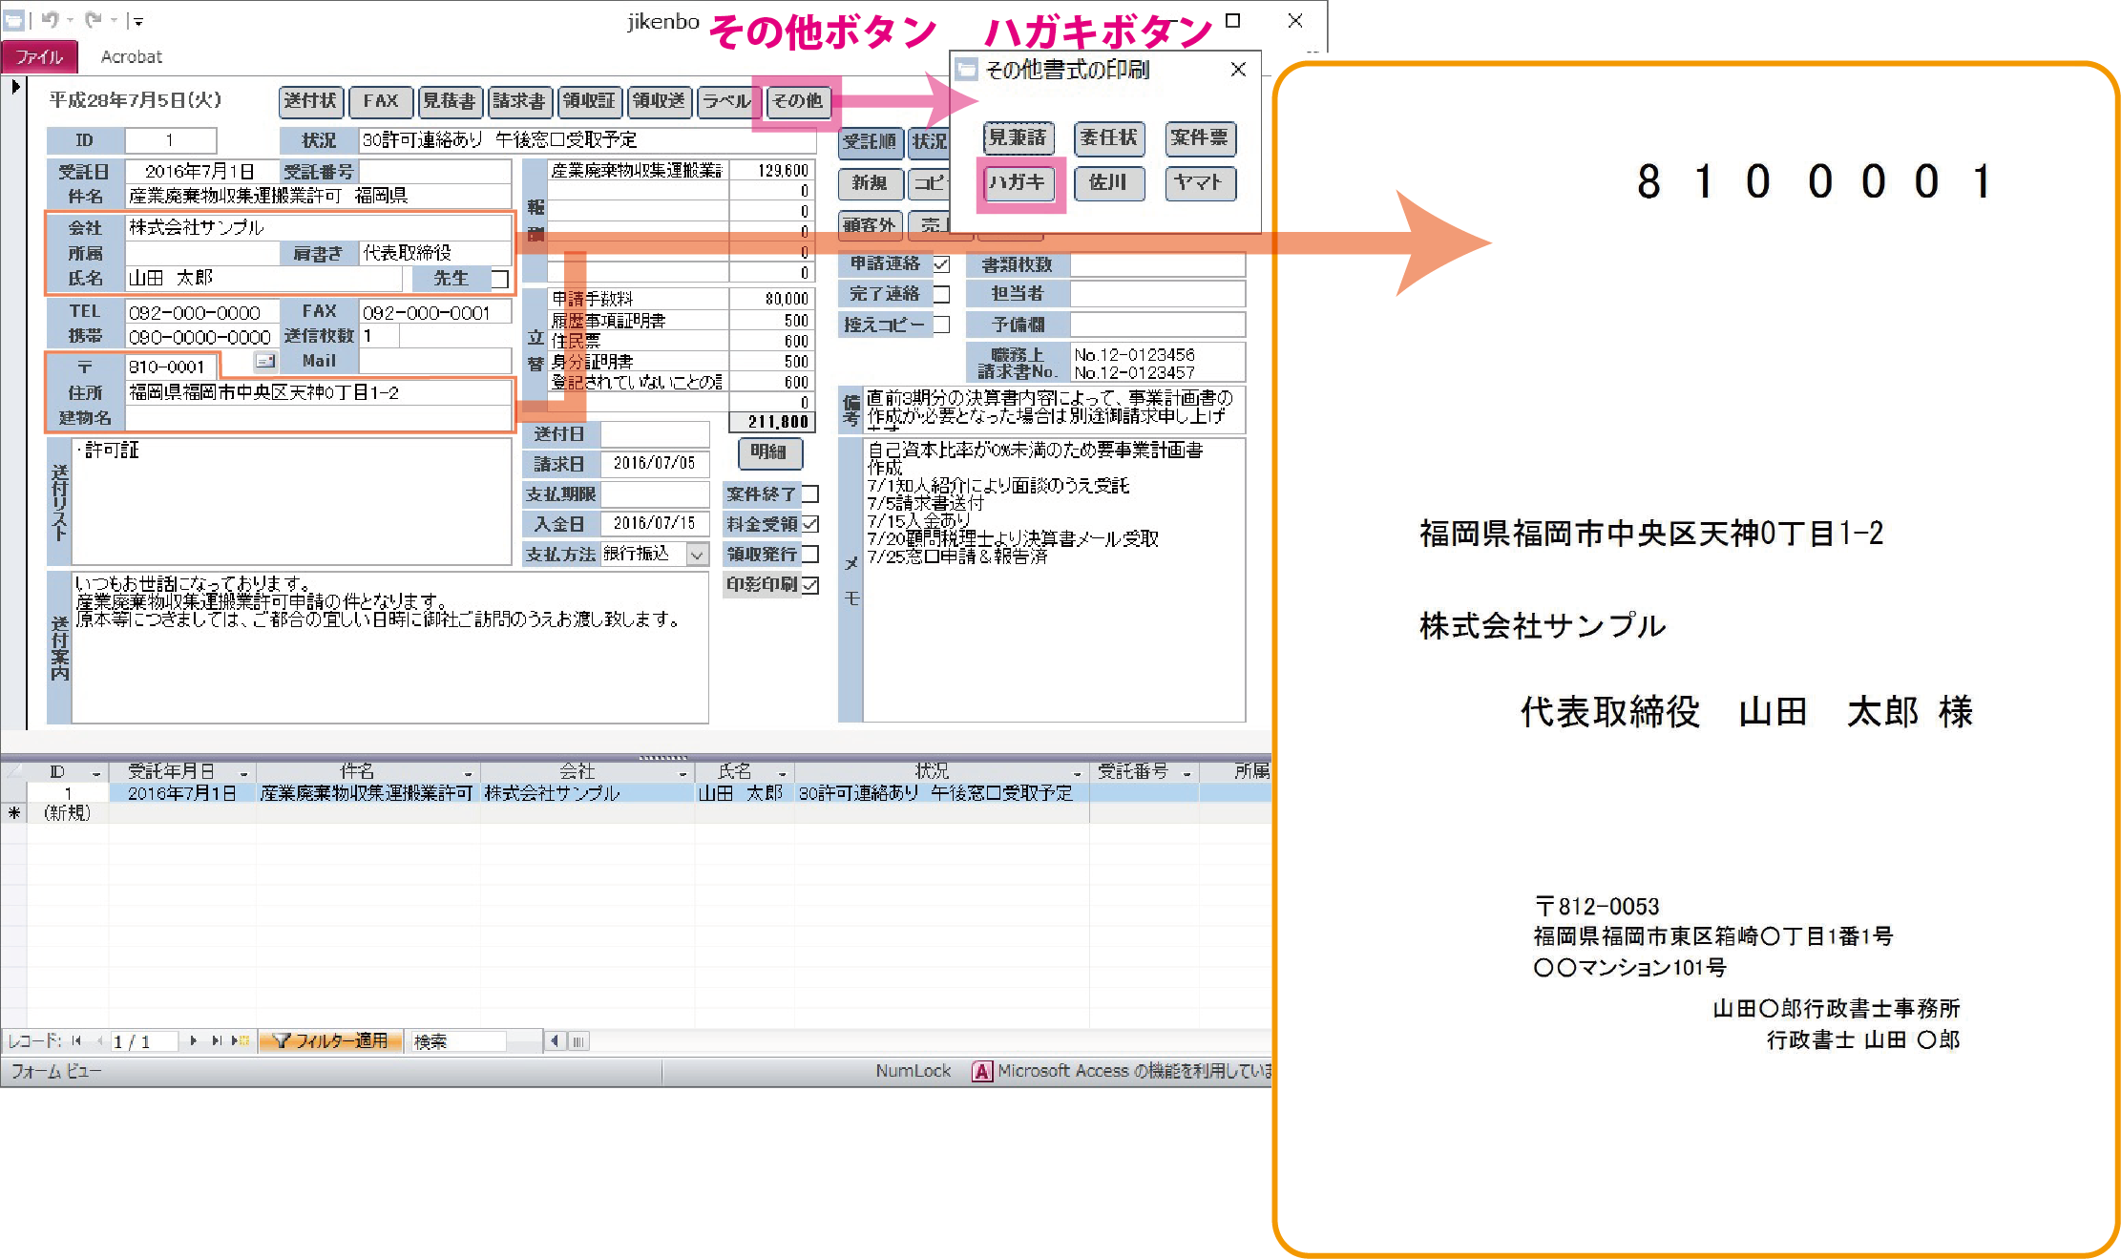2121x1259 pixels.
Task: Click the ハガキ button in print dialog
Action: (x=1018, y=182)
